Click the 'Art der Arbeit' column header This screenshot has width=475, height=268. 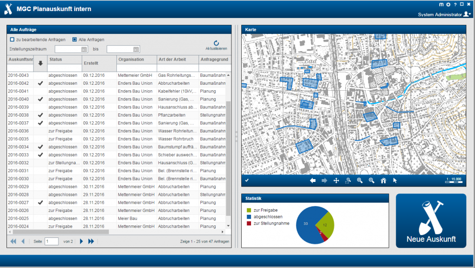tap(172, 60)
